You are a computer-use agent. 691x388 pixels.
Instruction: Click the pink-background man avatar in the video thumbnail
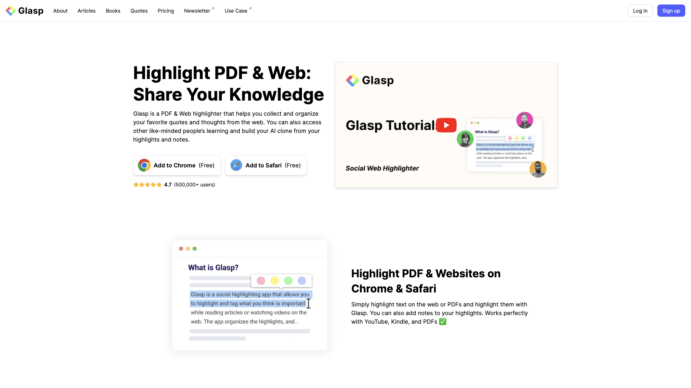click(525, 120)
